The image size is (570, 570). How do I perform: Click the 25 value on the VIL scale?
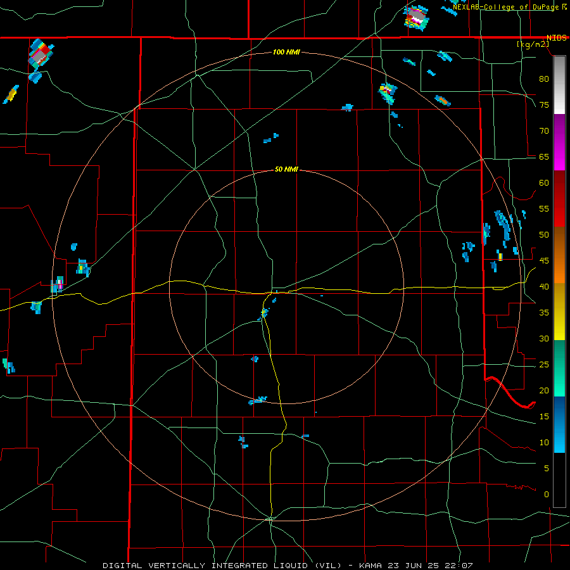coord(544,364)
